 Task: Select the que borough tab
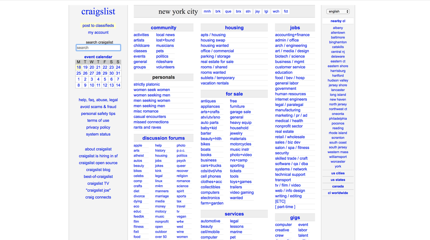point(228,11)
